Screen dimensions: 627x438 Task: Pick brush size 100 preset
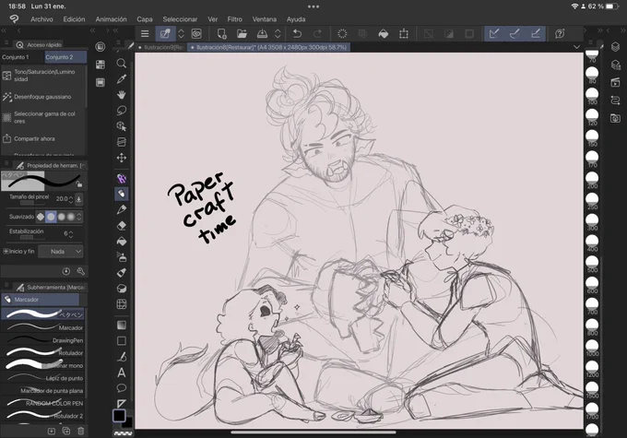pos(592,95)
